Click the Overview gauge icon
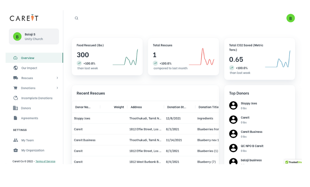The image size is (310, 187). (x=15, y=58)
